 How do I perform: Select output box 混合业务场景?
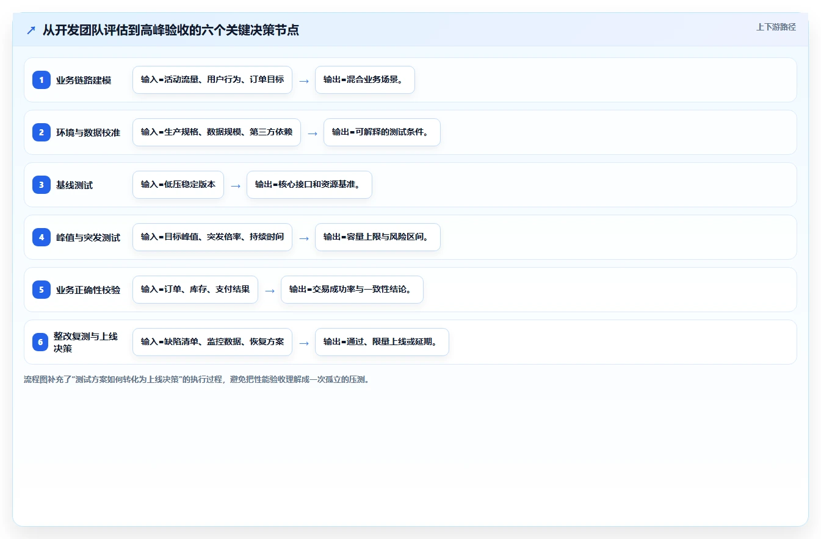tap(365, 80)
